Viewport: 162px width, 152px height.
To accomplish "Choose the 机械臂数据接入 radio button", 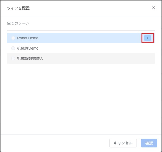I will click(13, 58).
